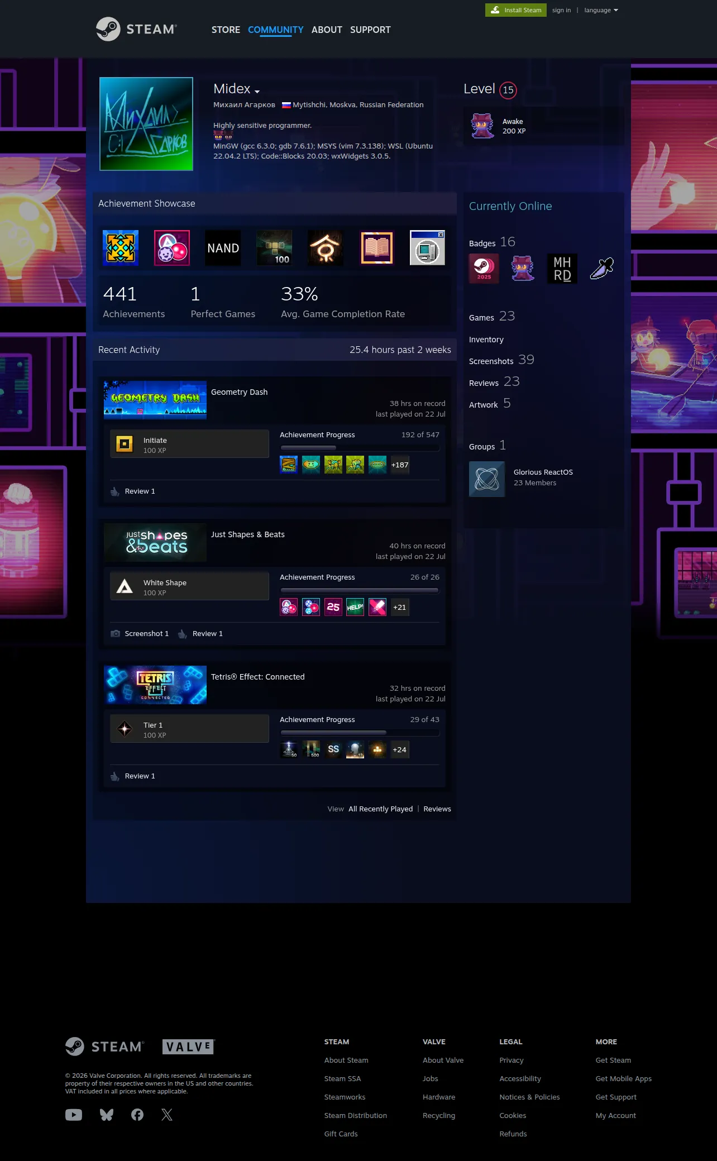Image resolution: width=717 pixels, height=1161 pixels.
Task: Open the SUPPORT menu item
Action: tap(370, 30)
